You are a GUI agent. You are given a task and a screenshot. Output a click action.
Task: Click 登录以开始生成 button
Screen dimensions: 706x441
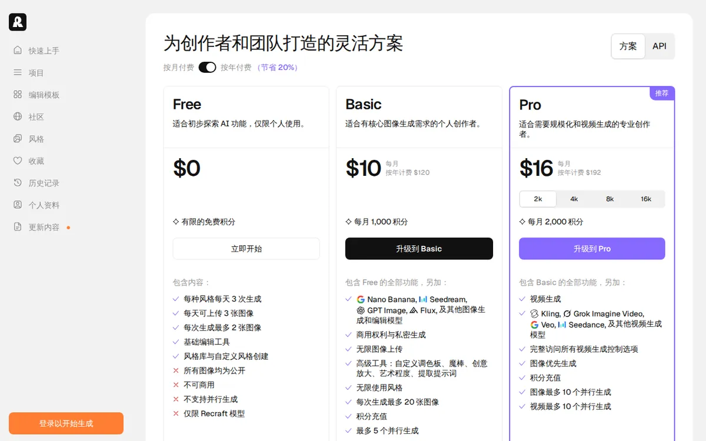66,423
